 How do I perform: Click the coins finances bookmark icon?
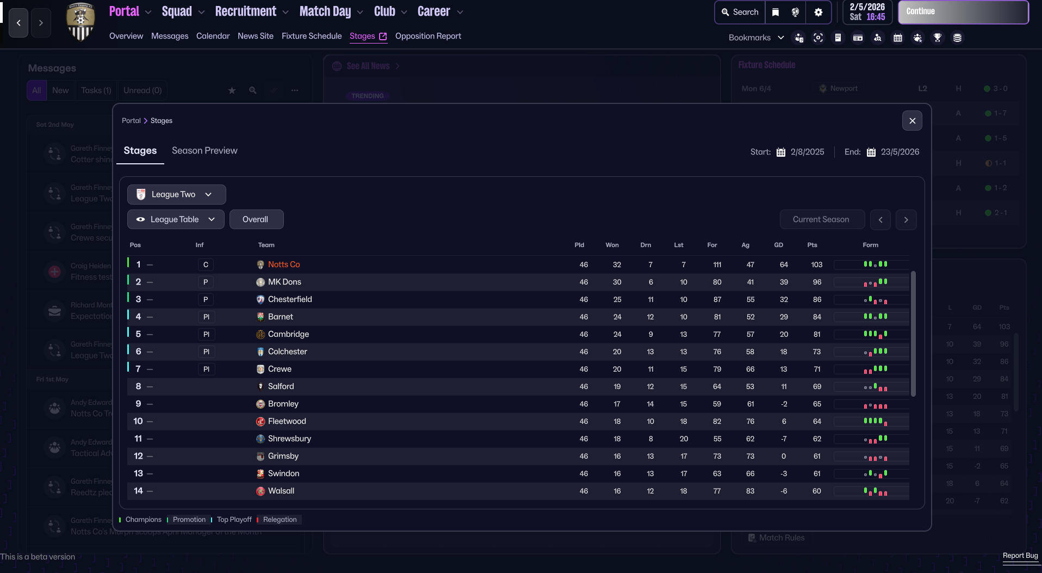coord(958,38)
